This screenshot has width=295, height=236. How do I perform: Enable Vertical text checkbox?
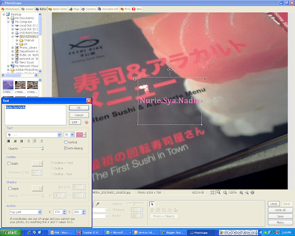[65, 142]
